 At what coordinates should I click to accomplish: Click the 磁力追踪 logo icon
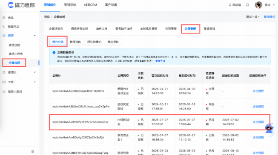(11, 5)
